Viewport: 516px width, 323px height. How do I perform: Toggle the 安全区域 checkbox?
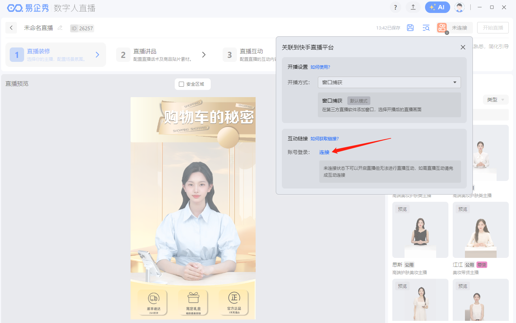point(182,84)
